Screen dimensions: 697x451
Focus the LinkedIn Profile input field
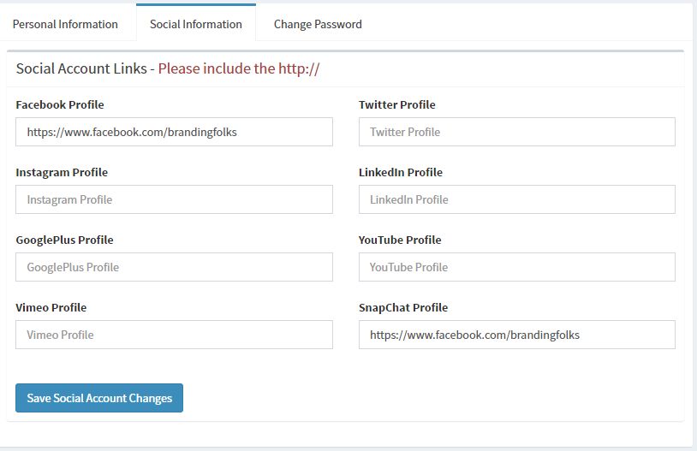coord(516,199)
